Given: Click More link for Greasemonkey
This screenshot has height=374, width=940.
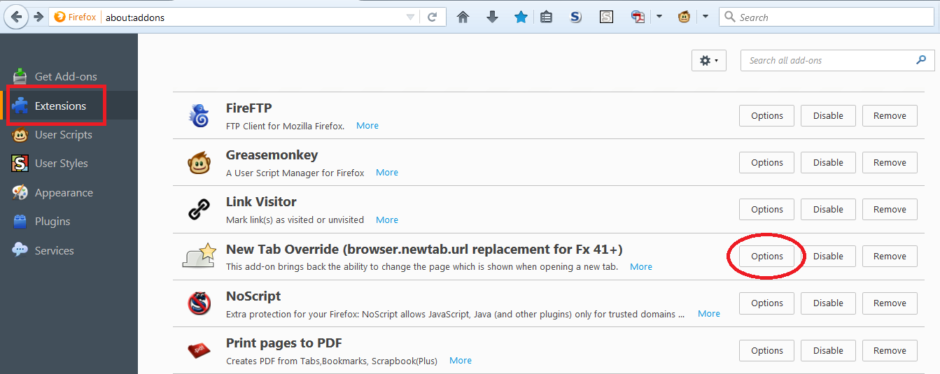Looking at the screenshot, I should [387, 173].
